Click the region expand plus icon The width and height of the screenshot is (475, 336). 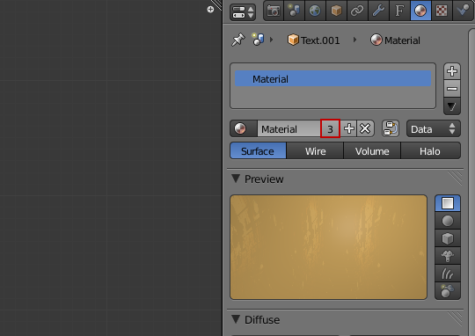[210, 10]
